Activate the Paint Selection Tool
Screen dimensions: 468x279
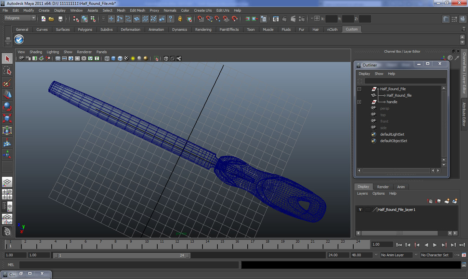point(7,83)
